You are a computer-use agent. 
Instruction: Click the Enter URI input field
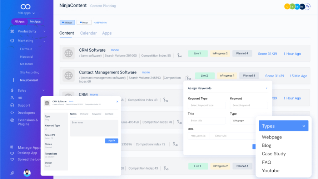coord(232,136)
